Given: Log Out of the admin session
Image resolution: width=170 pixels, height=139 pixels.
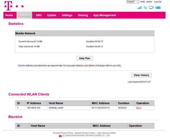Looking at the screenshot, I should pos(158,2).
